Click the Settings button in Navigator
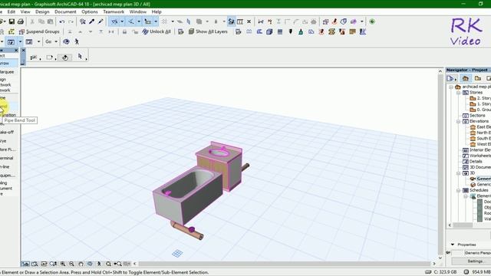The image size is (491, 276). click(475, 261)
